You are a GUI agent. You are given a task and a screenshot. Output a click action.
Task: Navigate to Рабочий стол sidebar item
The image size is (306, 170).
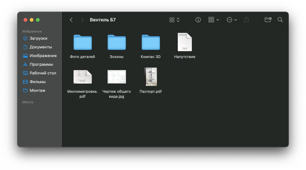43,73
